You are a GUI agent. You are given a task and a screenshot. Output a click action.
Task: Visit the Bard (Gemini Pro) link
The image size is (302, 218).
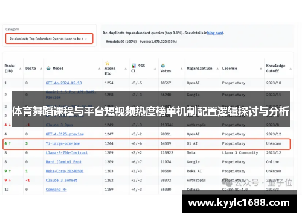[63, 162]
